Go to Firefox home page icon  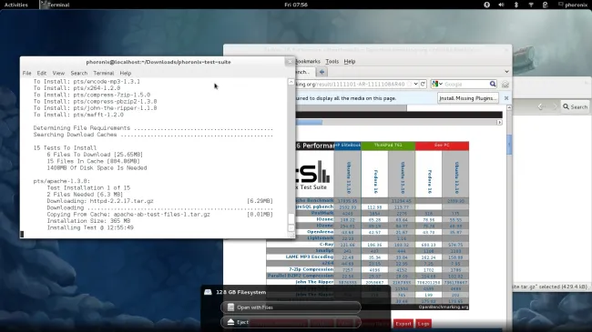click(505, 85)
